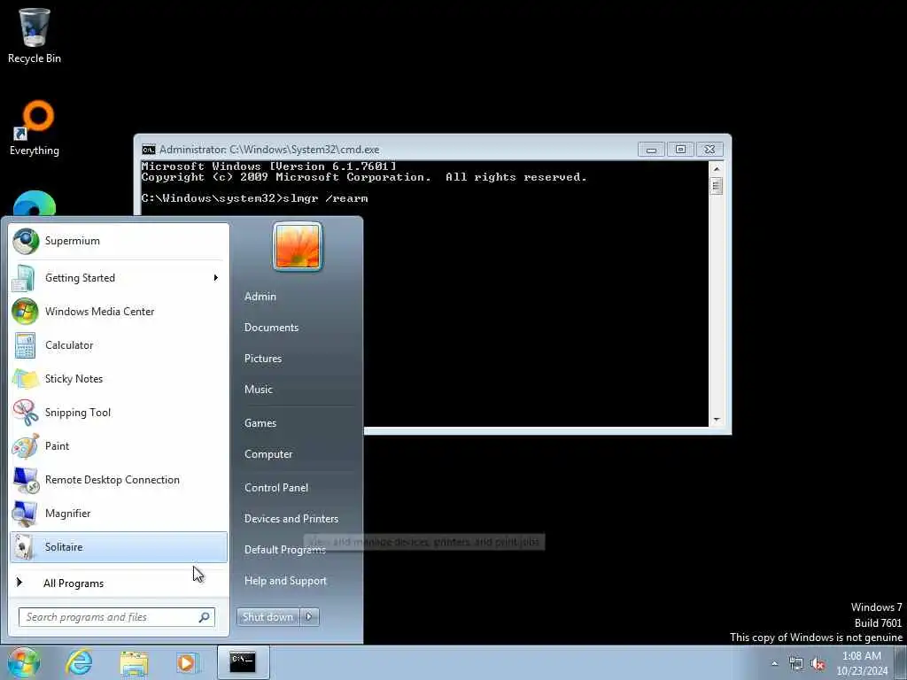
Task: Open Default Programs
Action: (x=285, y=550)
